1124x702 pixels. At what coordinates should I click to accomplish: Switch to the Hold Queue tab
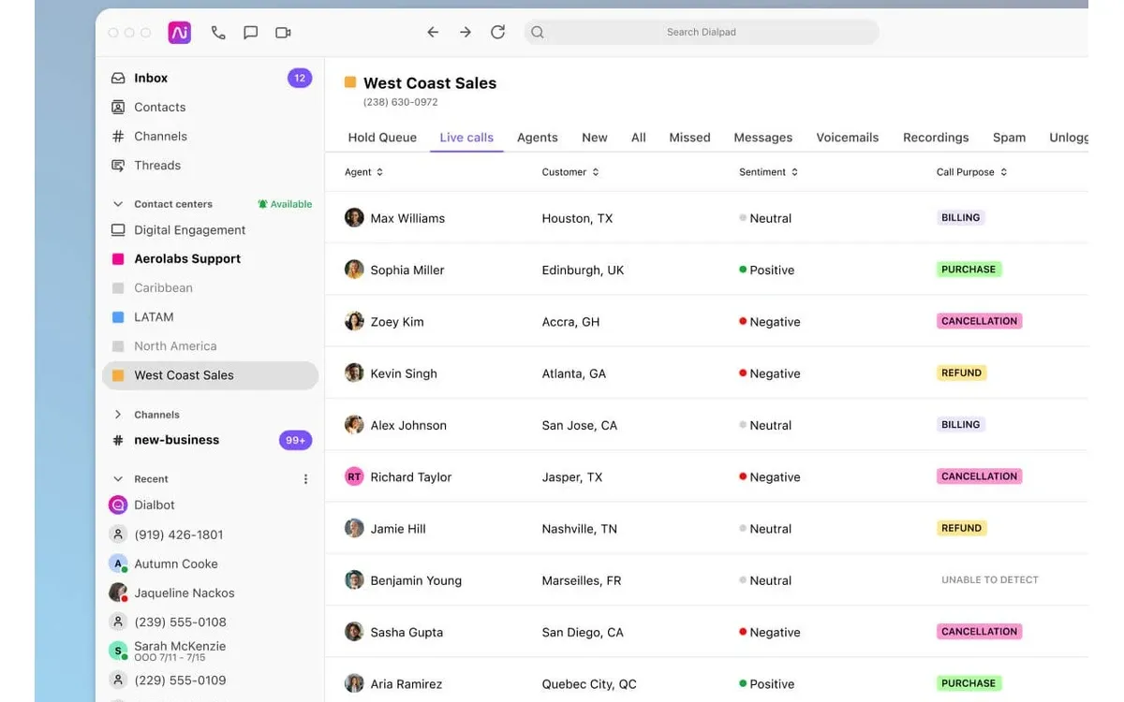pyautogui.click(x=382, y=138)
